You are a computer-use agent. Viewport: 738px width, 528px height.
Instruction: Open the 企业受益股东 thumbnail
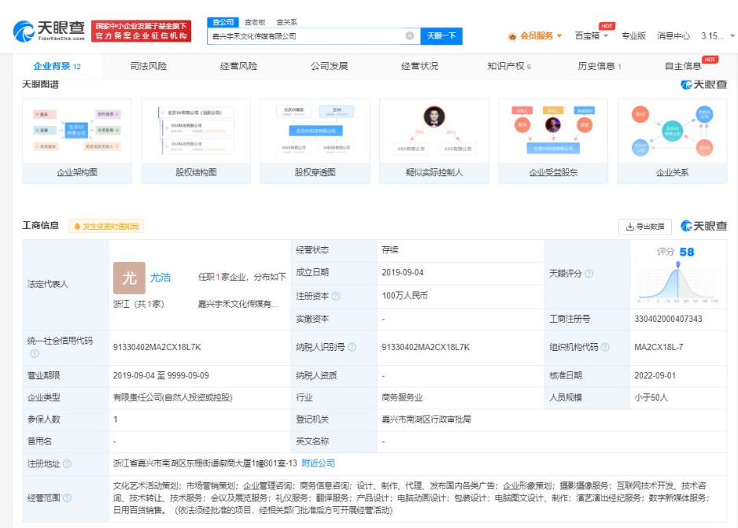[x=554, y=141]
